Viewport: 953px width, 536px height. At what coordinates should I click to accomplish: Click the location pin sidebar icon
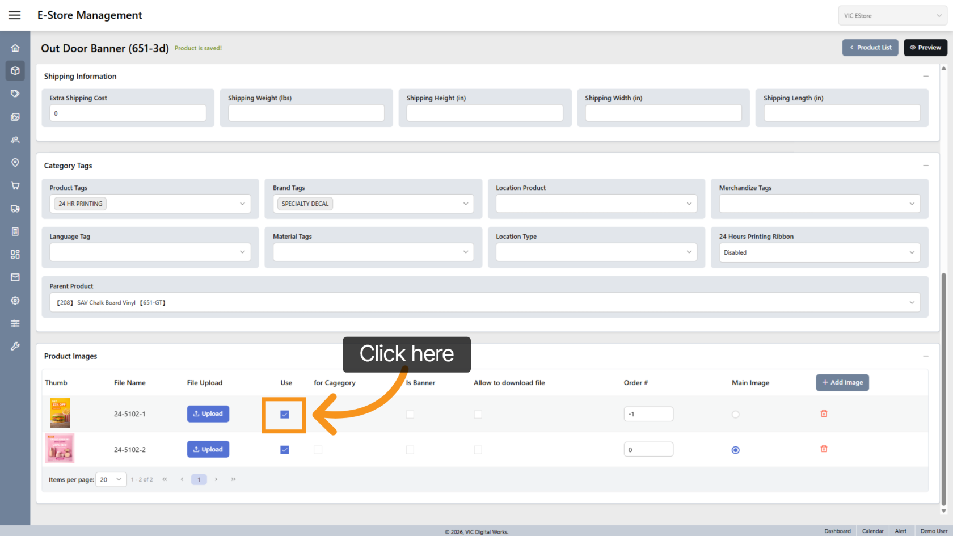[15, 163]
